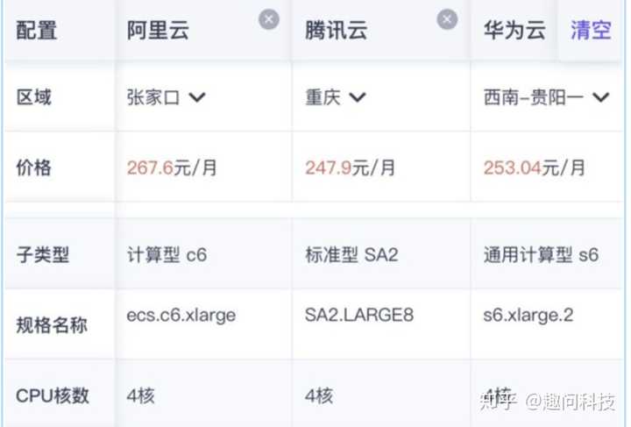
Task: Click the 清空 button to clear all
Action: click(591, 31)
